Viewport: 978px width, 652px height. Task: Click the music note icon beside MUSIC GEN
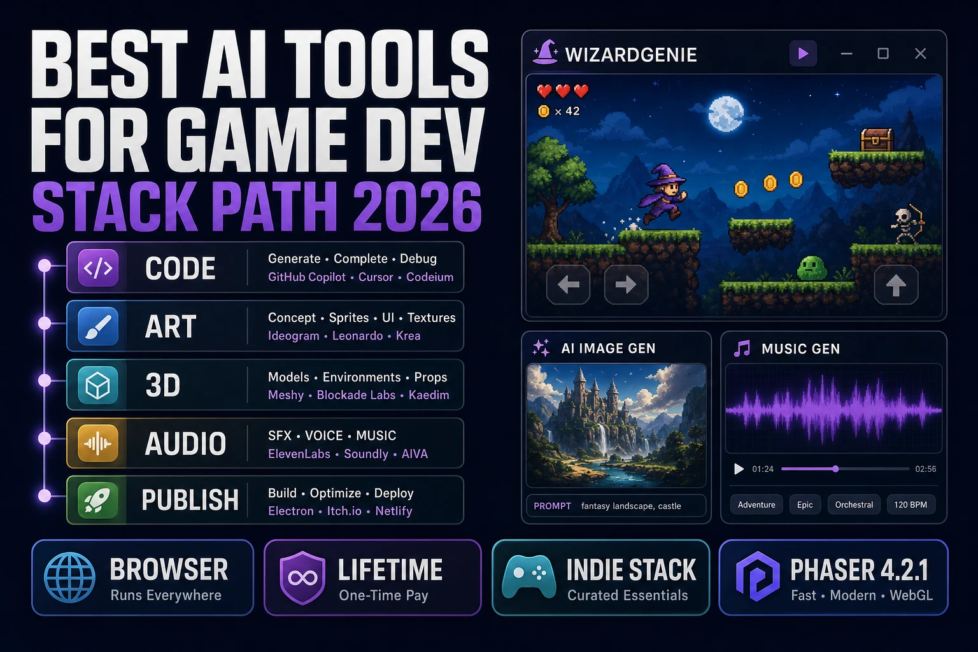point(742,348)
